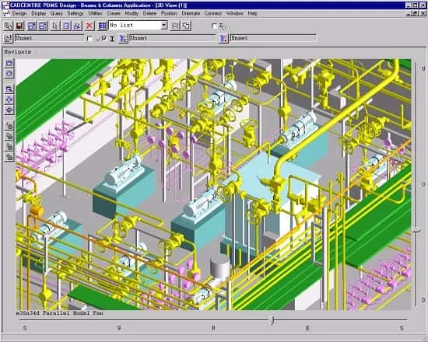Click the middle Unset field
The width and height of the screenshot is (428, 342).
pyautogui.click(x=173, y=38)
